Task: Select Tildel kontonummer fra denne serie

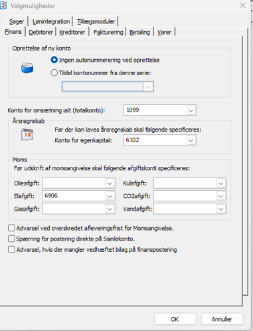Action: pos(54,72)
